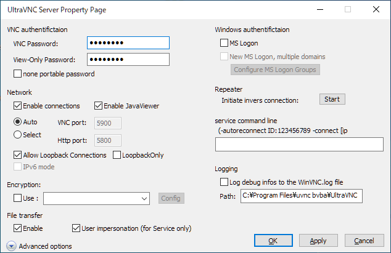Uncheck Enable connections checkbox
The width and height of the screenshot is (391, 253).
pos(17,106)
